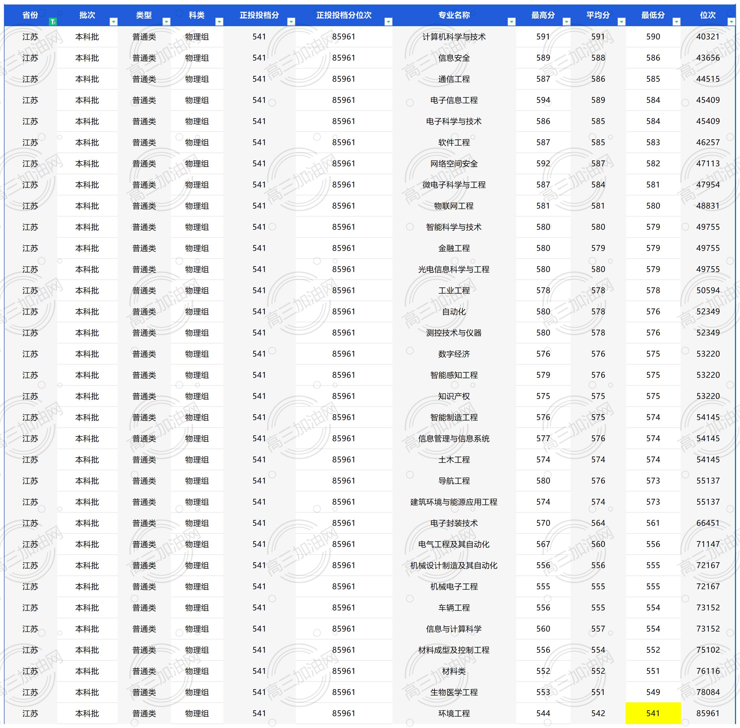Screen dimensions: 740x728
Task: Open the active filter on 省份 column
Action: (53, 22)
